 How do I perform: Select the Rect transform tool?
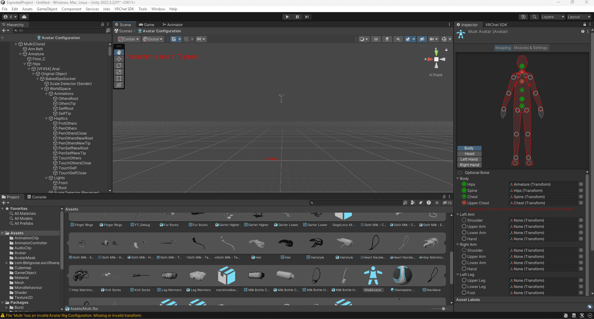click(119, 78)
